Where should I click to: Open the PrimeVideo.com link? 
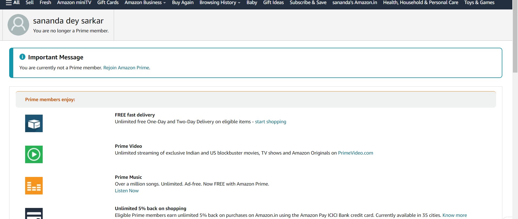click(355, 153)
